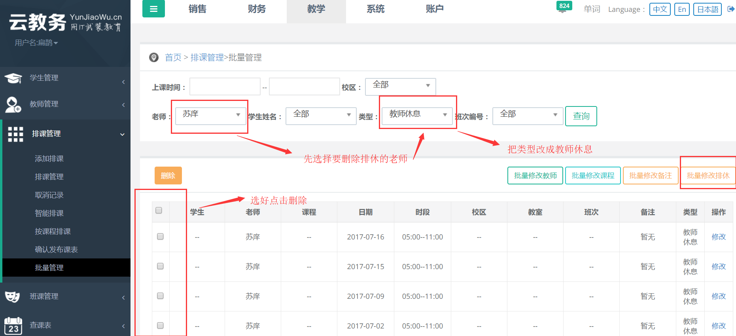Click the graduation cap student management icon

13,78
